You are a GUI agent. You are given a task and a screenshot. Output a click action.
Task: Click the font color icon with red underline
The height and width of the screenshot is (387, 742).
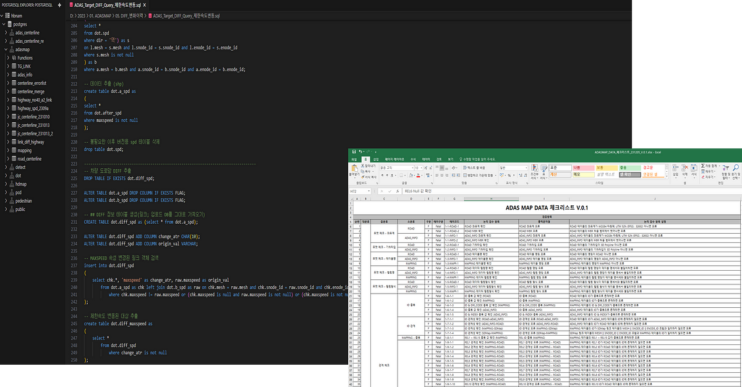(418, 176)
